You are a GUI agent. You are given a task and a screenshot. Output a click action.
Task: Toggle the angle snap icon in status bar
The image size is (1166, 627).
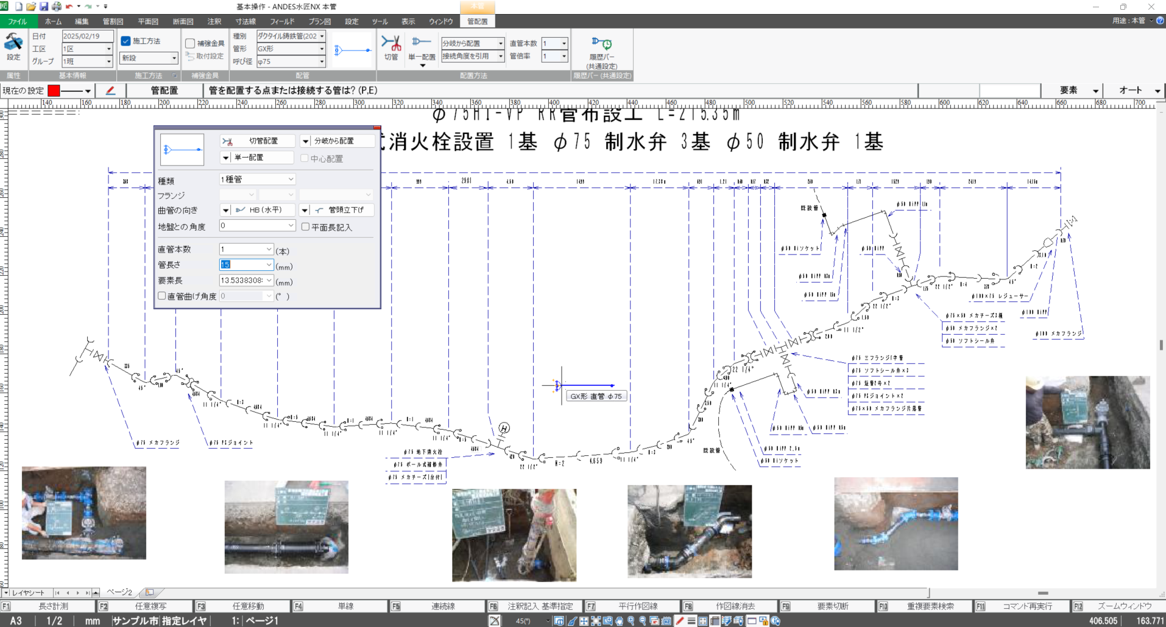click(495, 621)
